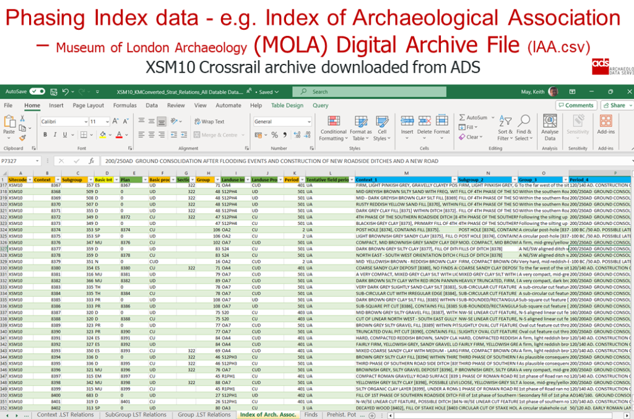The image size is (634, 419).
Task: Expand the Fill Colour dropdown arrow
Action: [110, 134]
